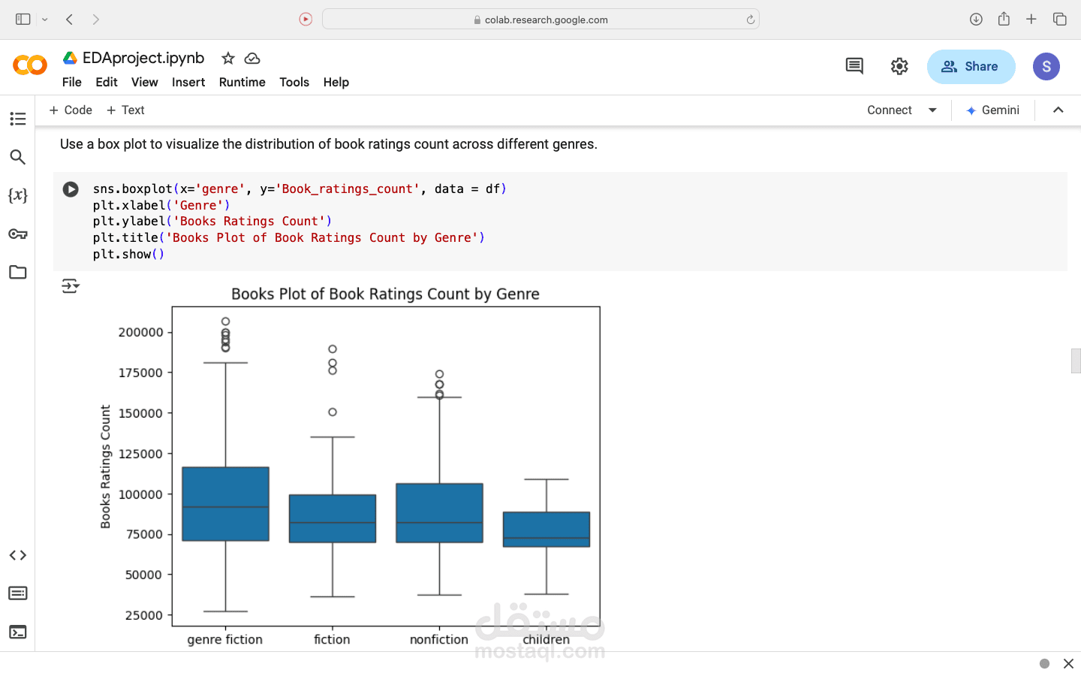
Task: Close the bottom status bar
Action: [x=1068, y=663]
